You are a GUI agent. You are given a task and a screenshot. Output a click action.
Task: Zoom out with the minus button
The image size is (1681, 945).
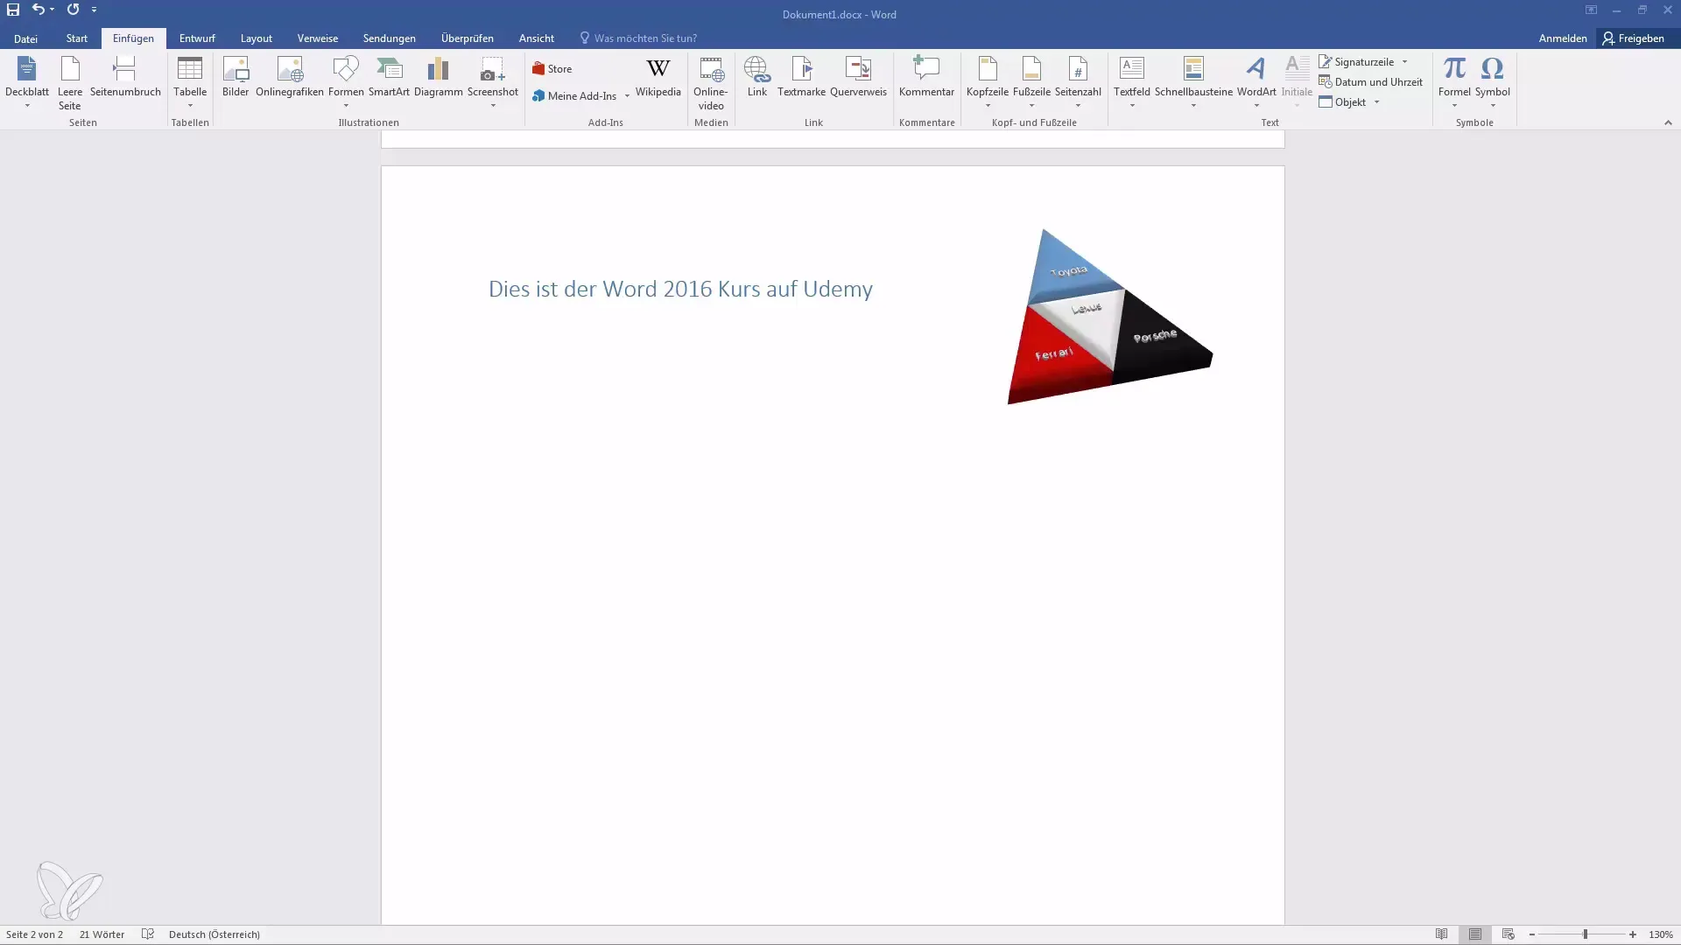point(1531,934)
